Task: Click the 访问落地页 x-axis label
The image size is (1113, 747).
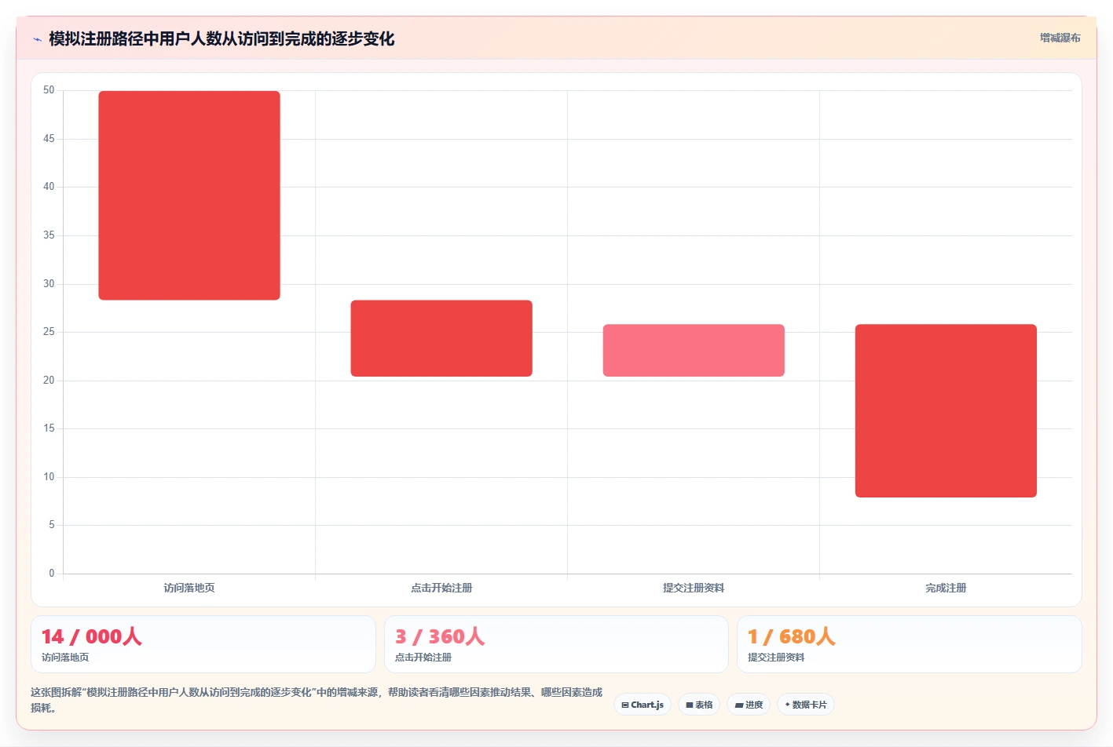Action: 189,588
